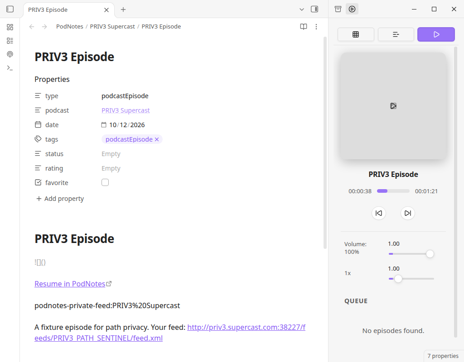Screen dimensions: 464x362
Task: Adjust the 1x playback speed slider
Action: [411, 279]
